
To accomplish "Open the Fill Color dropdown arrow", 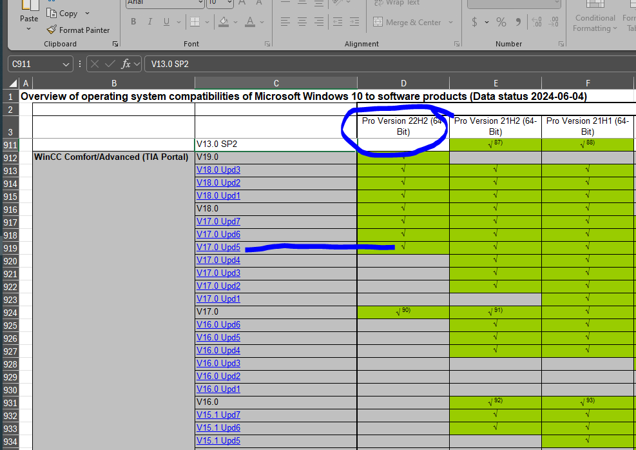I will tap(235, 23).
